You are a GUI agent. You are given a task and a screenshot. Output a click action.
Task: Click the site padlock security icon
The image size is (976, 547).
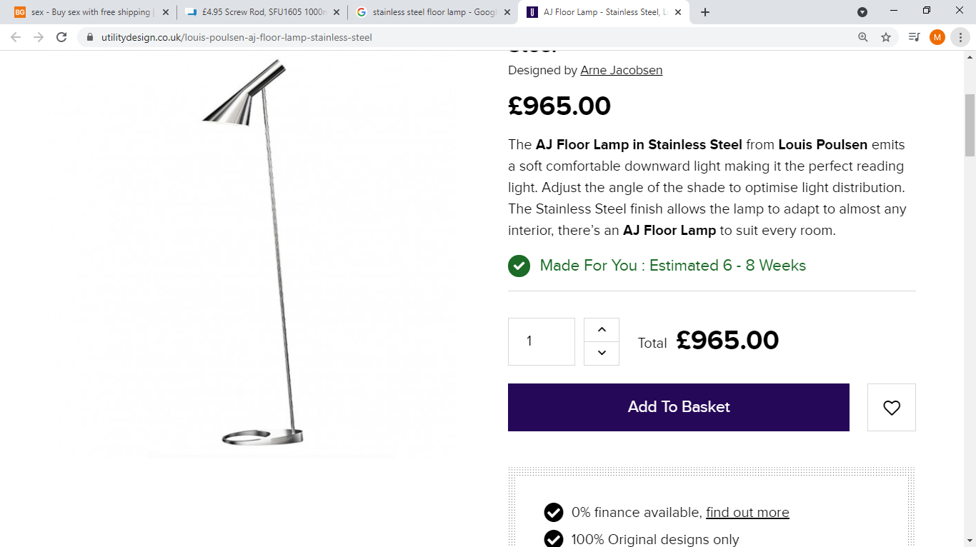(x=89, y=37)
